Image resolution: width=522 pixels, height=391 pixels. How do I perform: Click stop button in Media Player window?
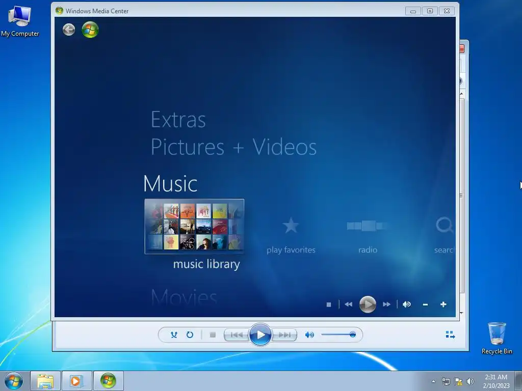pyautogui.click(x=213, y=335)
